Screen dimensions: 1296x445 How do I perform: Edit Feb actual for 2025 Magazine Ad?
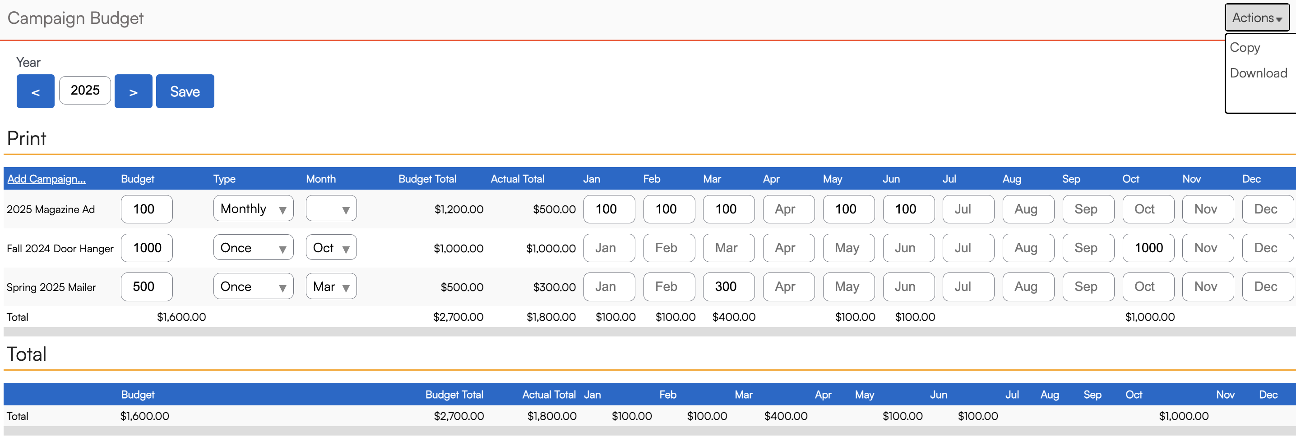669,209
